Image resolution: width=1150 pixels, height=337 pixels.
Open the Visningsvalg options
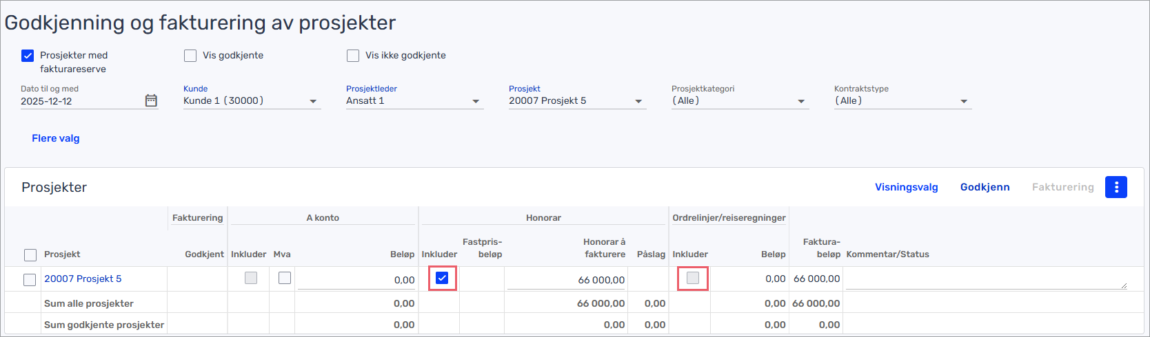[x=906, y=187]
